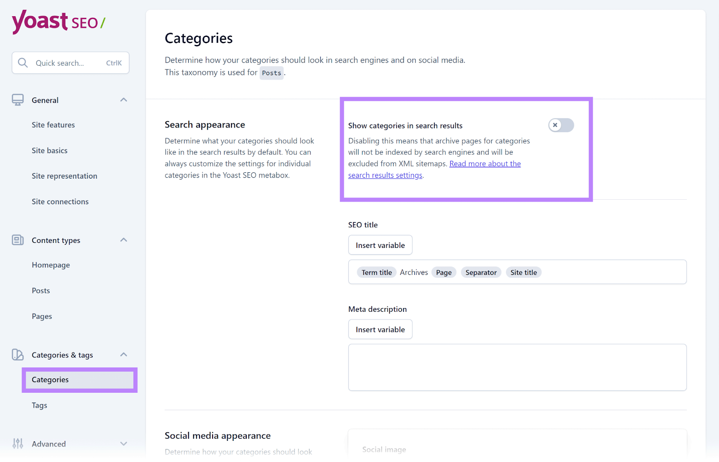Collapse the Categories & tags section

click(123, 354)
